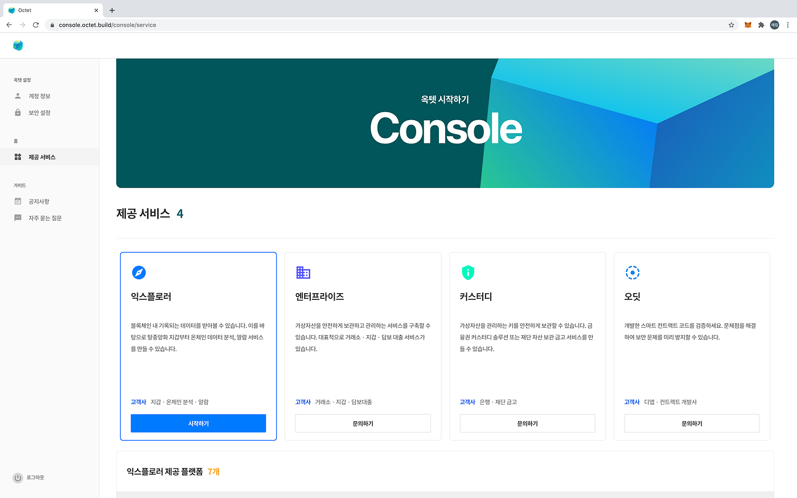Click the 고객사 label on 커스터디 card
This screenshot has width=797, height=498.
[467, 402]
